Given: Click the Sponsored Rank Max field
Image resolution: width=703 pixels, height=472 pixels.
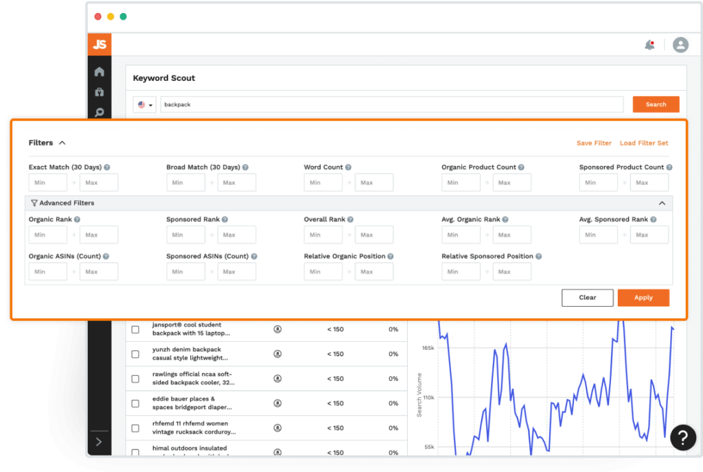Looking at the screenshot, I should pyautogui.click(x=237, y=235).
